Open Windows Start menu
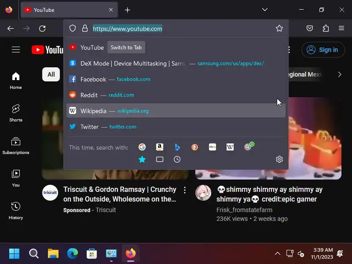The width and height of the screenshot is (352, 264). pos(15,253)
